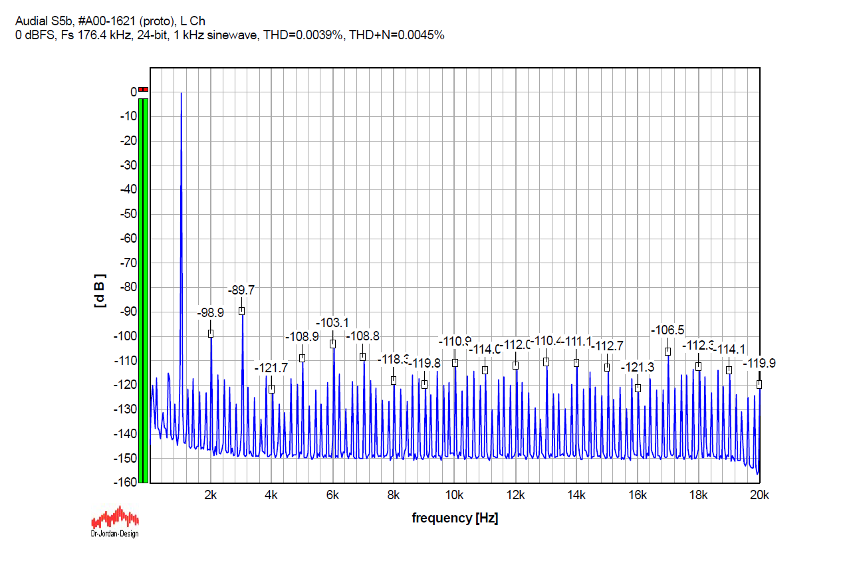Click the green level meter bar
This screenshot has width=851, height=565.
(x=144, y=290)
